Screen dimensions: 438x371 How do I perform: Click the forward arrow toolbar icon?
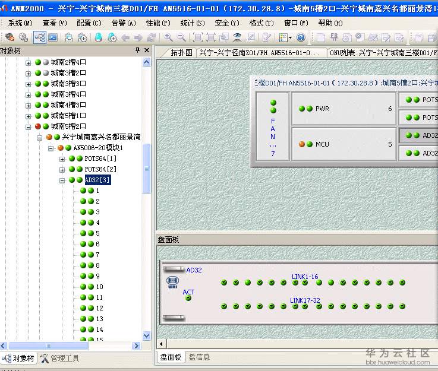click(x=138, y=37)
